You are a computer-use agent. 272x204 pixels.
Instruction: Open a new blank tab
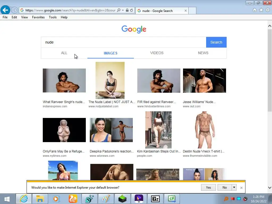[192, 11]
